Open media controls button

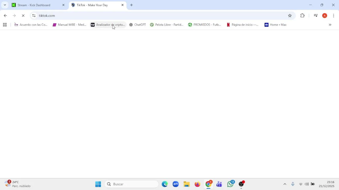point(315,16)
